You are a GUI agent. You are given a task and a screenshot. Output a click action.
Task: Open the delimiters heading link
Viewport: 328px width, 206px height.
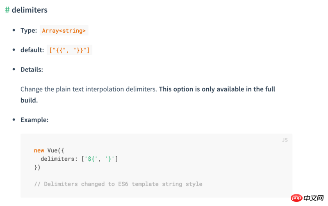(30, 10)
